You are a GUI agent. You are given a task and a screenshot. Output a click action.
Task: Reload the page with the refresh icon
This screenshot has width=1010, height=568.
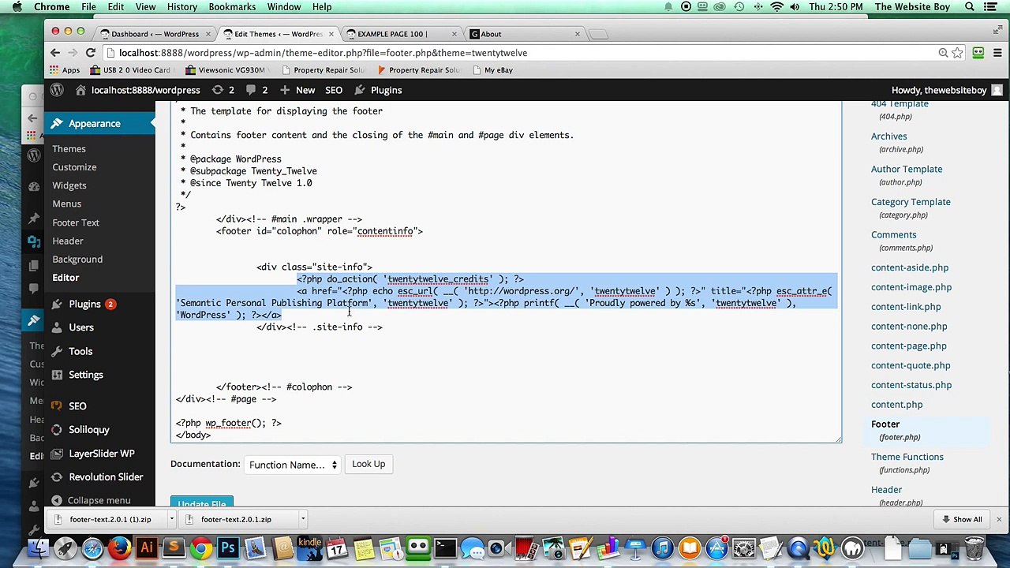coord(91,53)
